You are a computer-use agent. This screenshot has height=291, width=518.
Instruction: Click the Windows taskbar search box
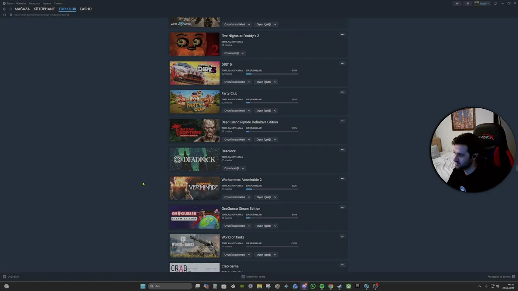(x=170, y=286)
